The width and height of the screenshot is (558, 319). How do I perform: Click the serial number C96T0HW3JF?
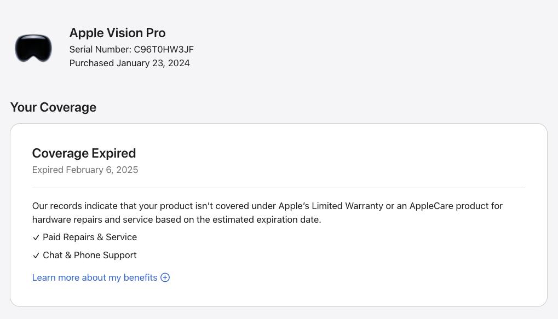164,49
